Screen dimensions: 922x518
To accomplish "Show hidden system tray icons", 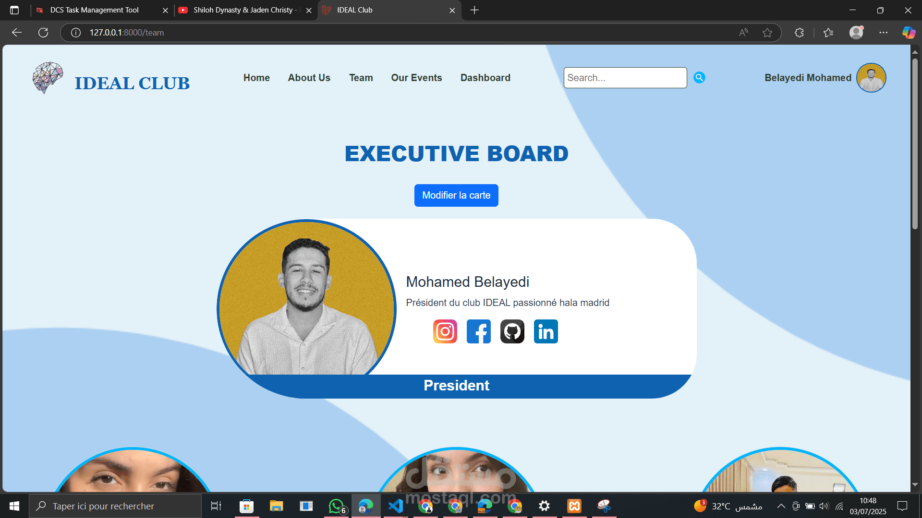I will click(781, 506).
